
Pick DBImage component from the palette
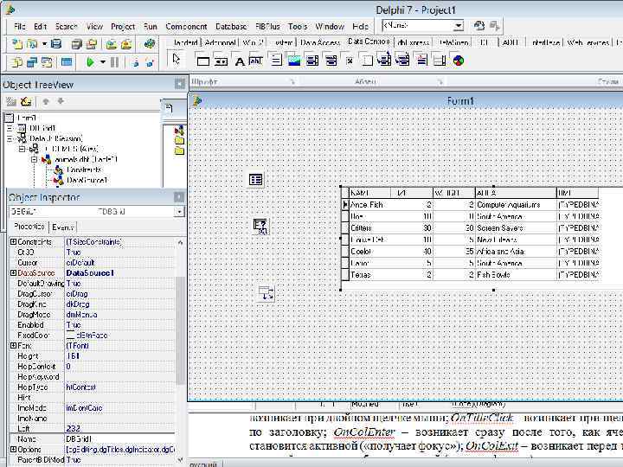click(x=294, y=61)
